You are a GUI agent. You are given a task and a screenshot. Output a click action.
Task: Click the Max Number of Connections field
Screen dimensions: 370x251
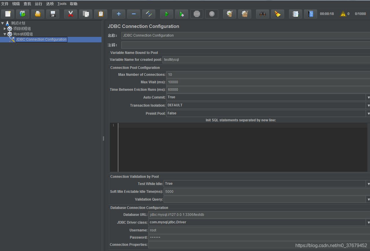tap(268, 75)
